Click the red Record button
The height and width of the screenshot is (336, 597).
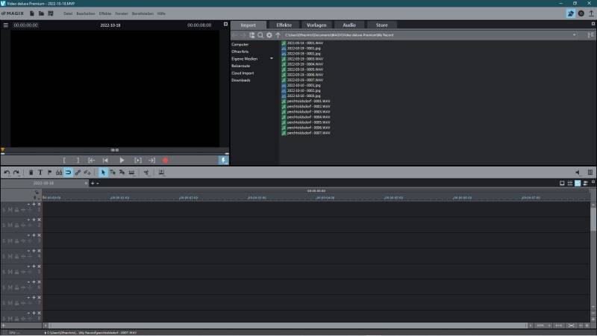point(166,161)
